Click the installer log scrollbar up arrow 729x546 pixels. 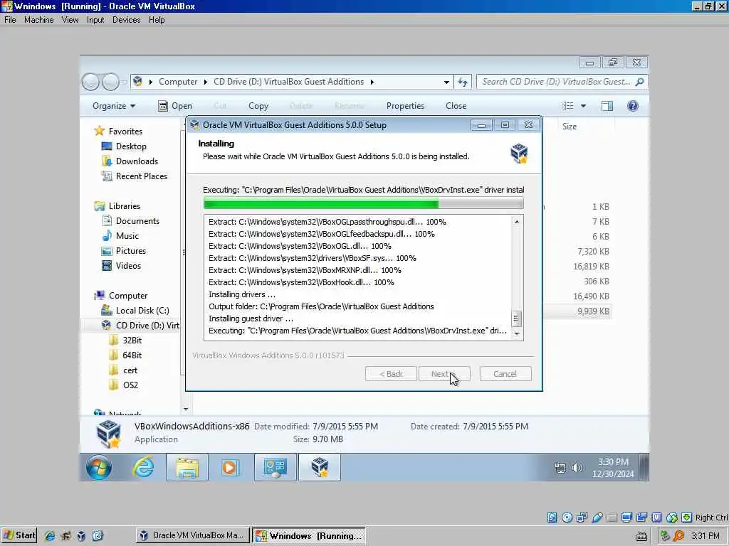pyautogui.click(x=517, y=222)
